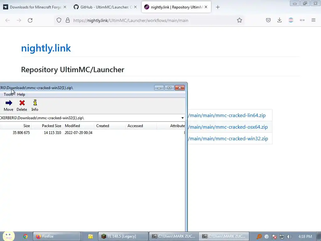Image resolution: width=321 pixels, height=241 pixels.
Task: Minimize the 7-Zip window
Action: [159, 88]
